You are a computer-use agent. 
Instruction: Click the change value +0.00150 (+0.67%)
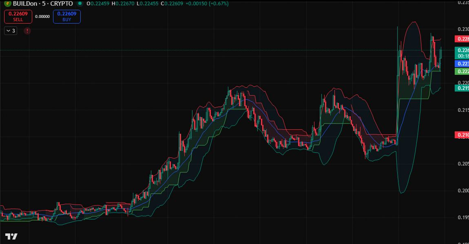click(x=207, y=4)
